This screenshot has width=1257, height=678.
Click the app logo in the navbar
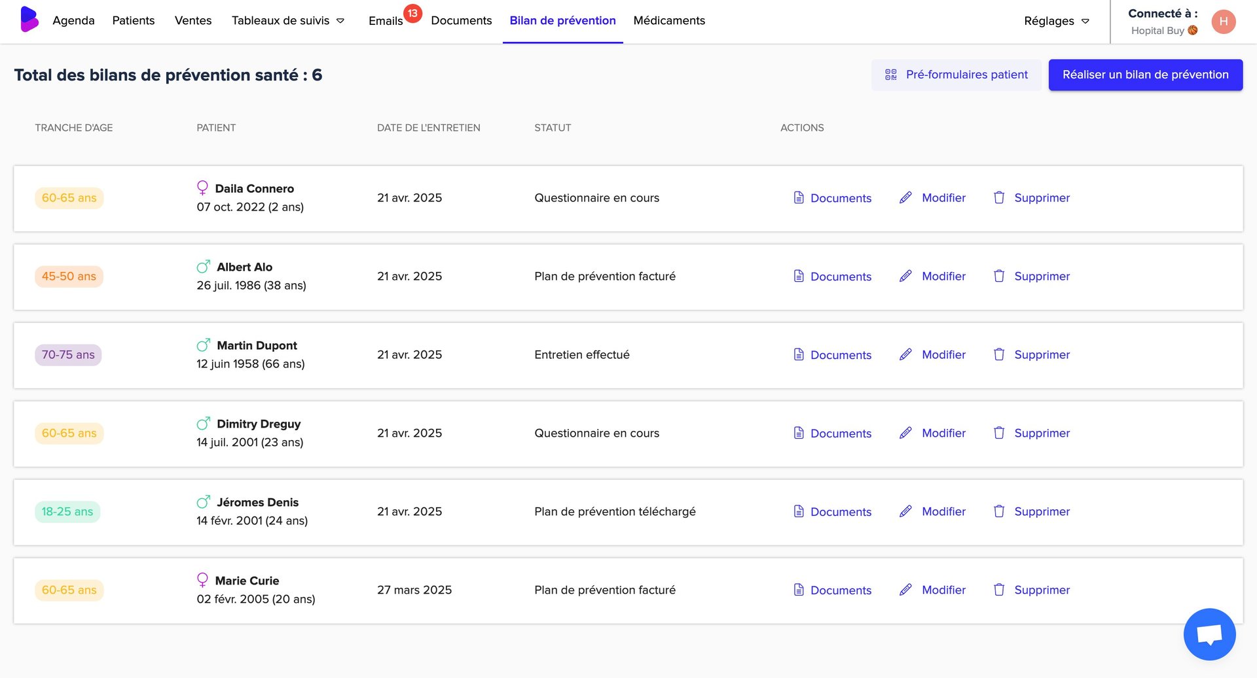(29, 20)
